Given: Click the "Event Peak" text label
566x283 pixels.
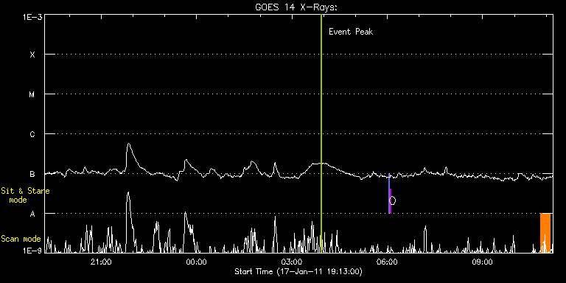Looking at the screenshot, I should pyautogui.click(x=351, y=32).
